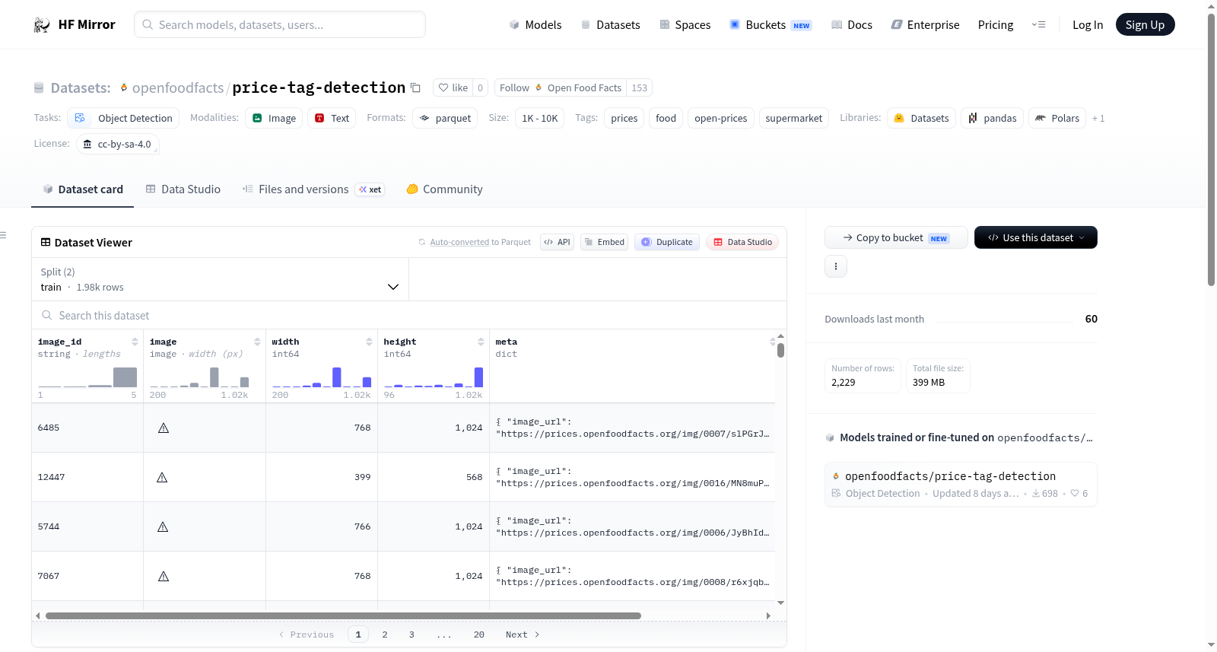Click the open-prices tag

click(x=721, y=118)
